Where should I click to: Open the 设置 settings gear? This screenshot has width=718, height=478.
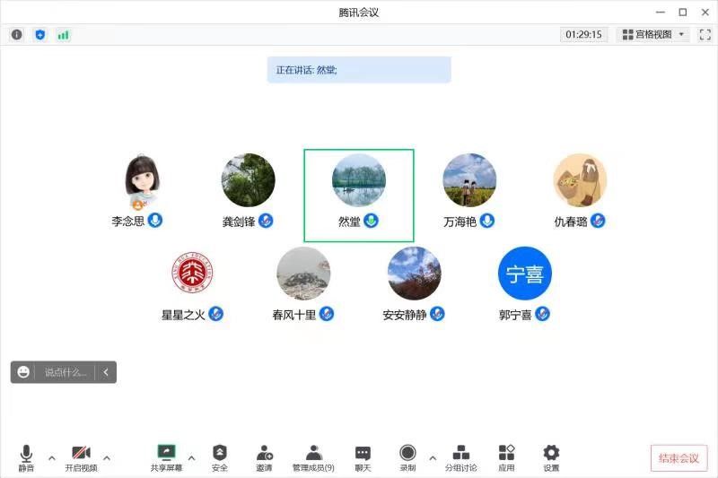click(551, 457)
